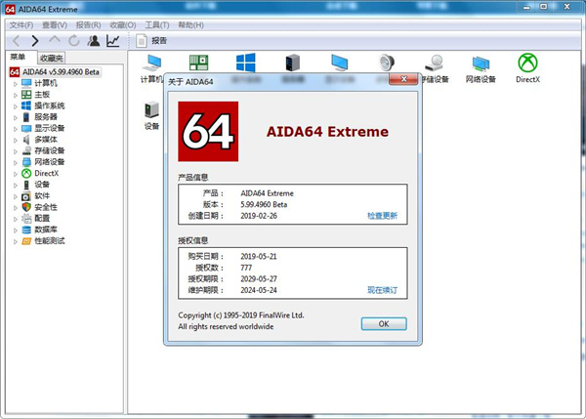The height and width of the screenshot is (419, 586).
Task: Expand the 主板 tree node arrow
Action: tap(16, 95)
